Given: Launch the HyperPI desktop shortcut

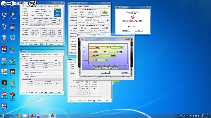Looking at the screenshot, I should click(x=12, y=27).
